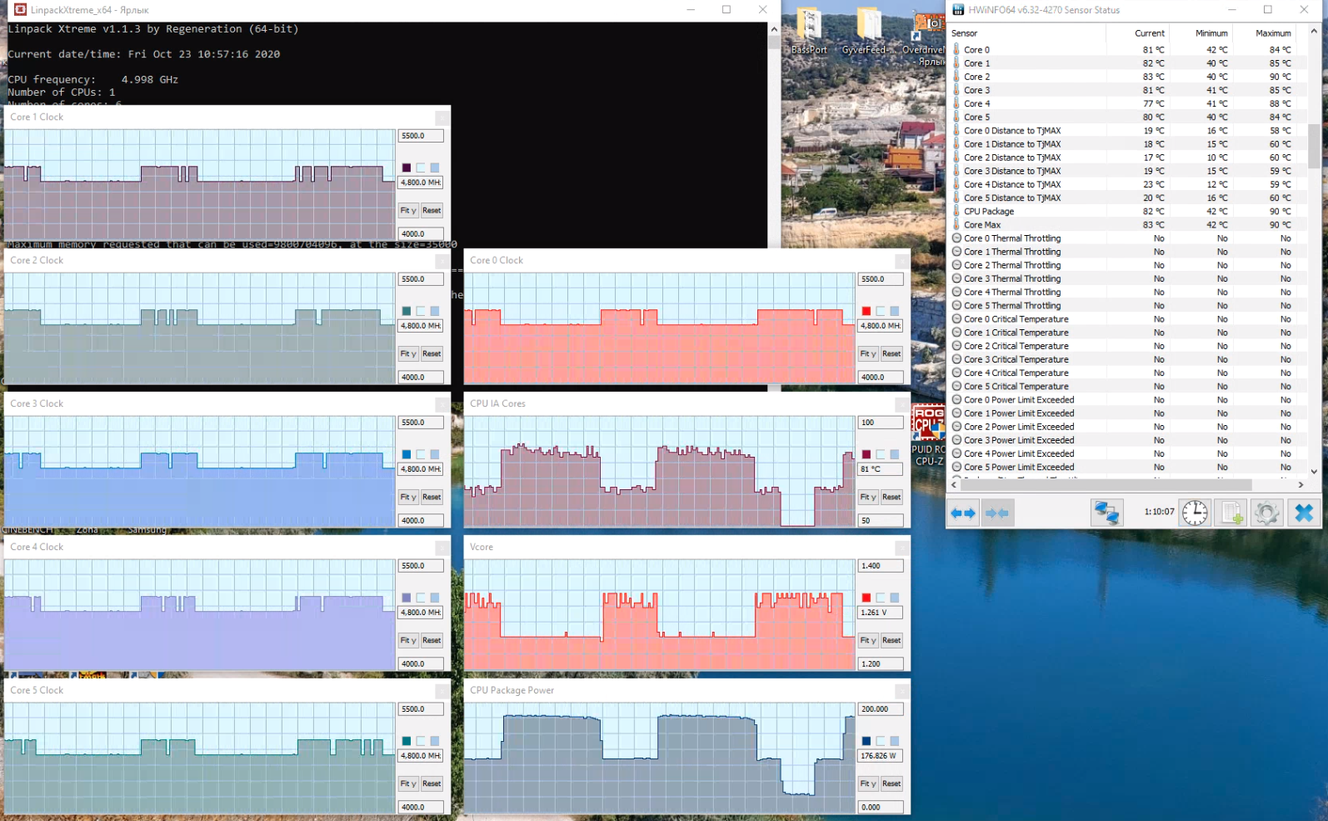Click the scroll-down arrow of HWiNFO sensor list
1328x821 pixels.
click(1314, 472)
